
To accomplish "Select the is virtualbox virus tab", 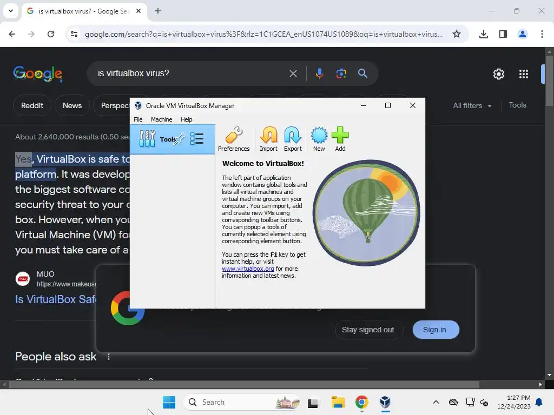I will pyautogui.click(x=83, y=11).
